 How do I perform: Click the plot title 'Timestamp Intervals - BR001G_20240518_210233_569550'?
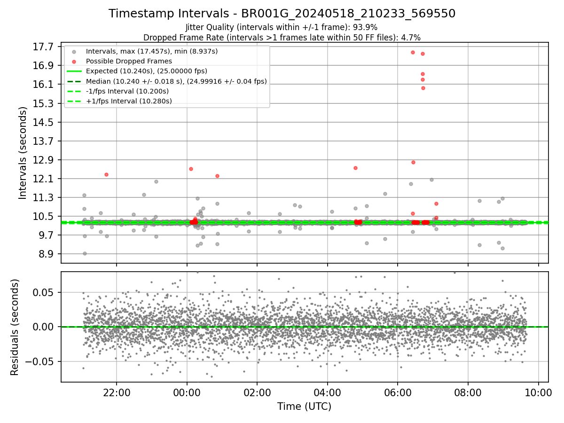pos(282,14)
